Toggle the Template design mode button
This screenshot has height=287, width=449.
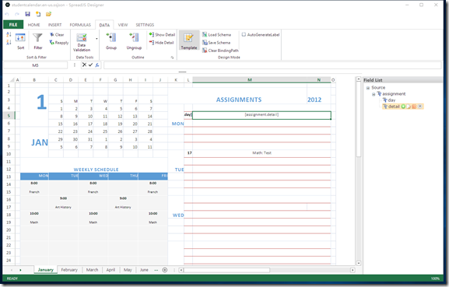click(x=189, y=40)
